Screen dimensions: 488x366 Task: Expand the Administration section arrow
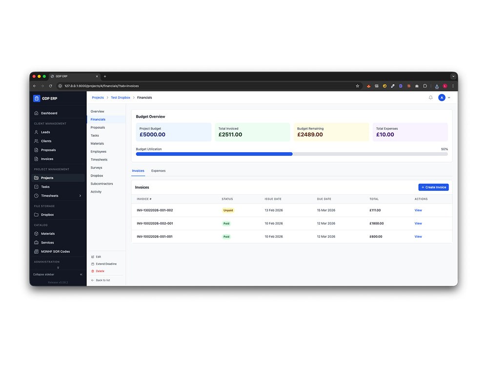click(x=58, y=267)
